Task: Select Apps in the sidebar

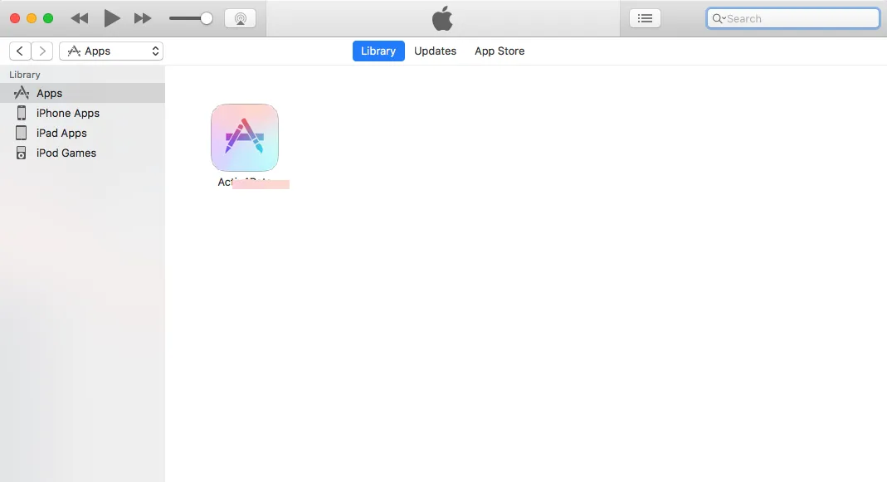Action: tap(83, 94)
